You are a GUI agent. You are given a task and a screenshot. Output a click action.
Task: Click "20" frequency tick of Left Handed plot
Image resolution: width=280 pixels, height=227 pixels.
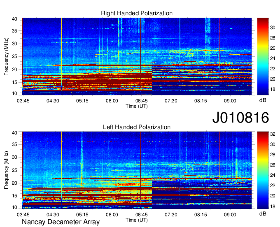pos(14,183)
